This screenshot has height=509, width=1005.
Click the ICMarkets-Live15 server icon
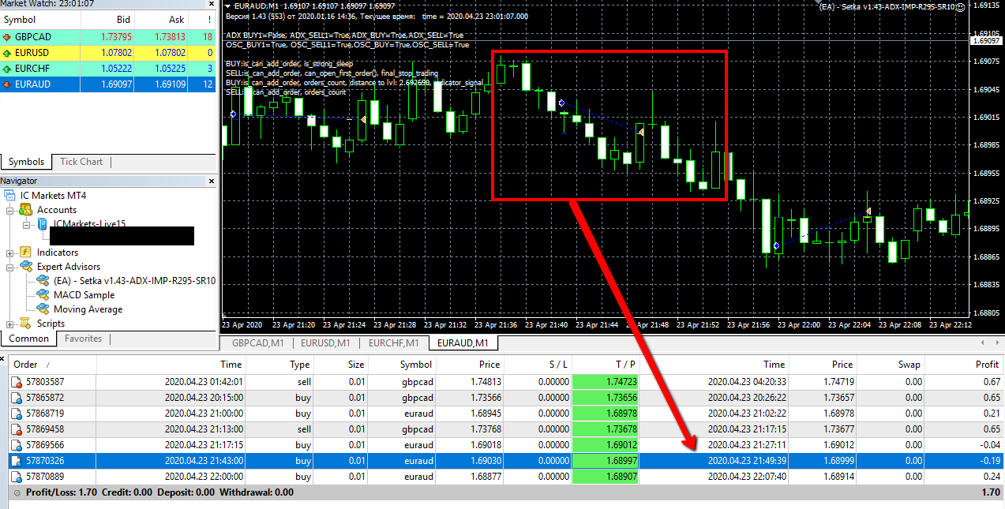coord(43,225)
